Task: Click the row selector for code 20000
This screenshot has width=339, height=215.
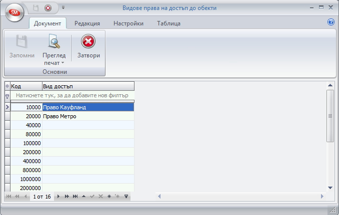Action: (x=7, y=116)
